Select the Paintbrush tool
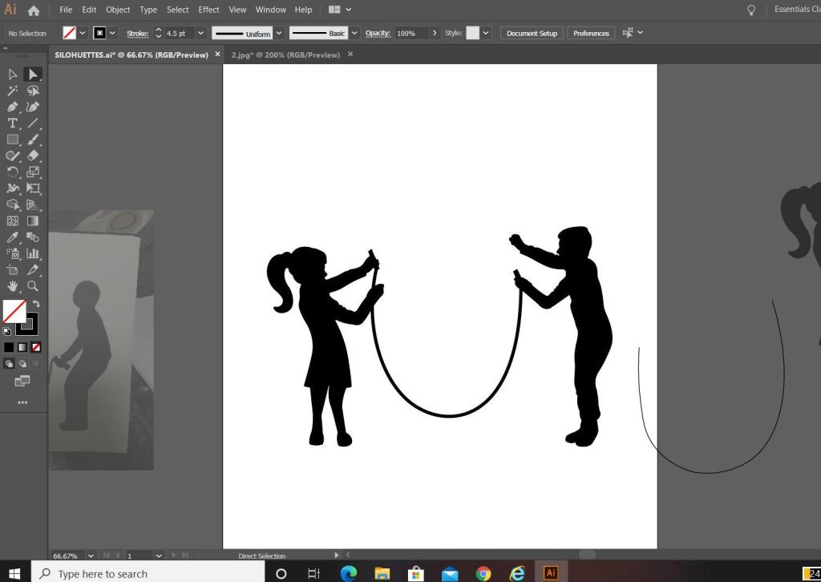 point(33,139)
